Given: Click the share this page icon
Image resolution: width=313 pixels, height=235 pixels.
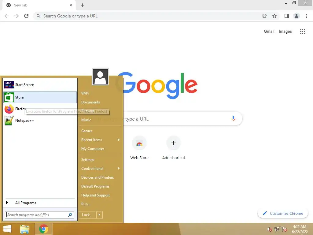Looking at the screenshot, I should click(x=265, y=16).
